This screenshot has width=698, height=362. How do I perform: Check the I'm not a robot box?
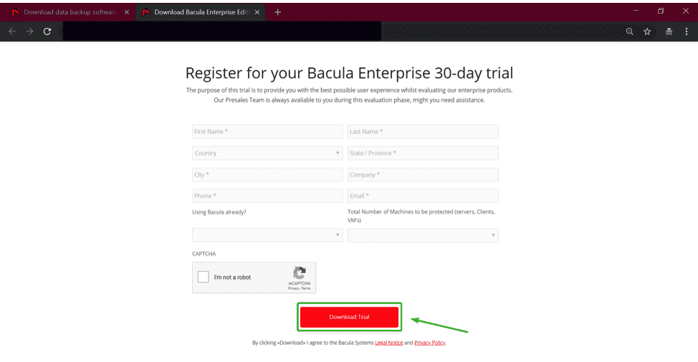click(204, 277)
